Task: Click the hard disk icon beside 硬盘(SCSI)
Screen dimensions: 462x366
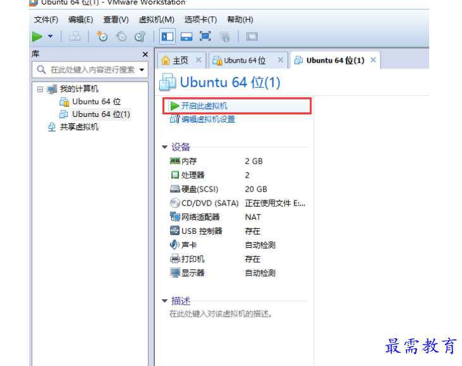Action: click(174, 189)
